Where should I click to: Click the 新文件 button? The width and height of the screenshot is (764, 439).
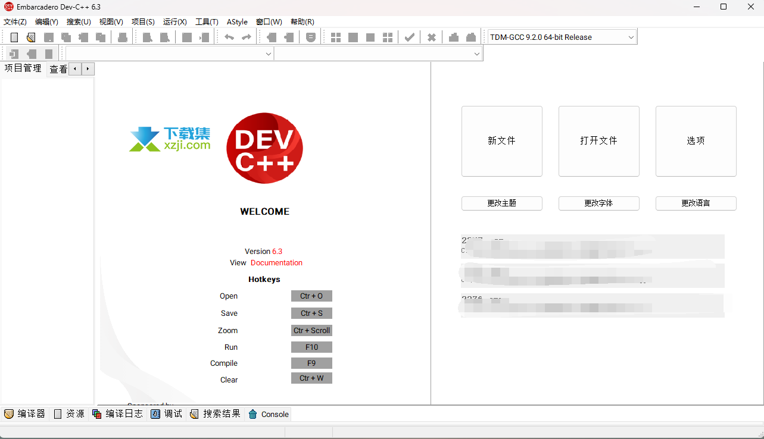point(502,141)
